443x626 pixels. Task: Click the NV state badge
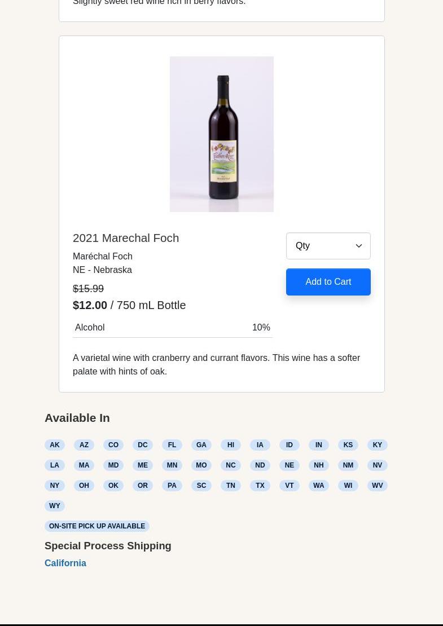378,465
